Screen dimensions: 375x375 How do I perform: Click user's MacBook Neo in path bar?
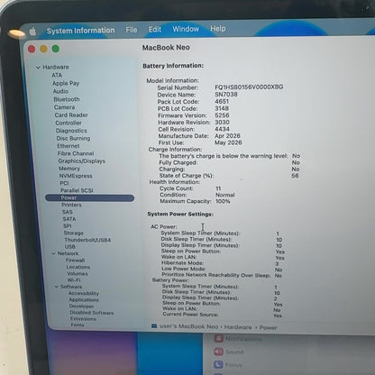point(188,326)
